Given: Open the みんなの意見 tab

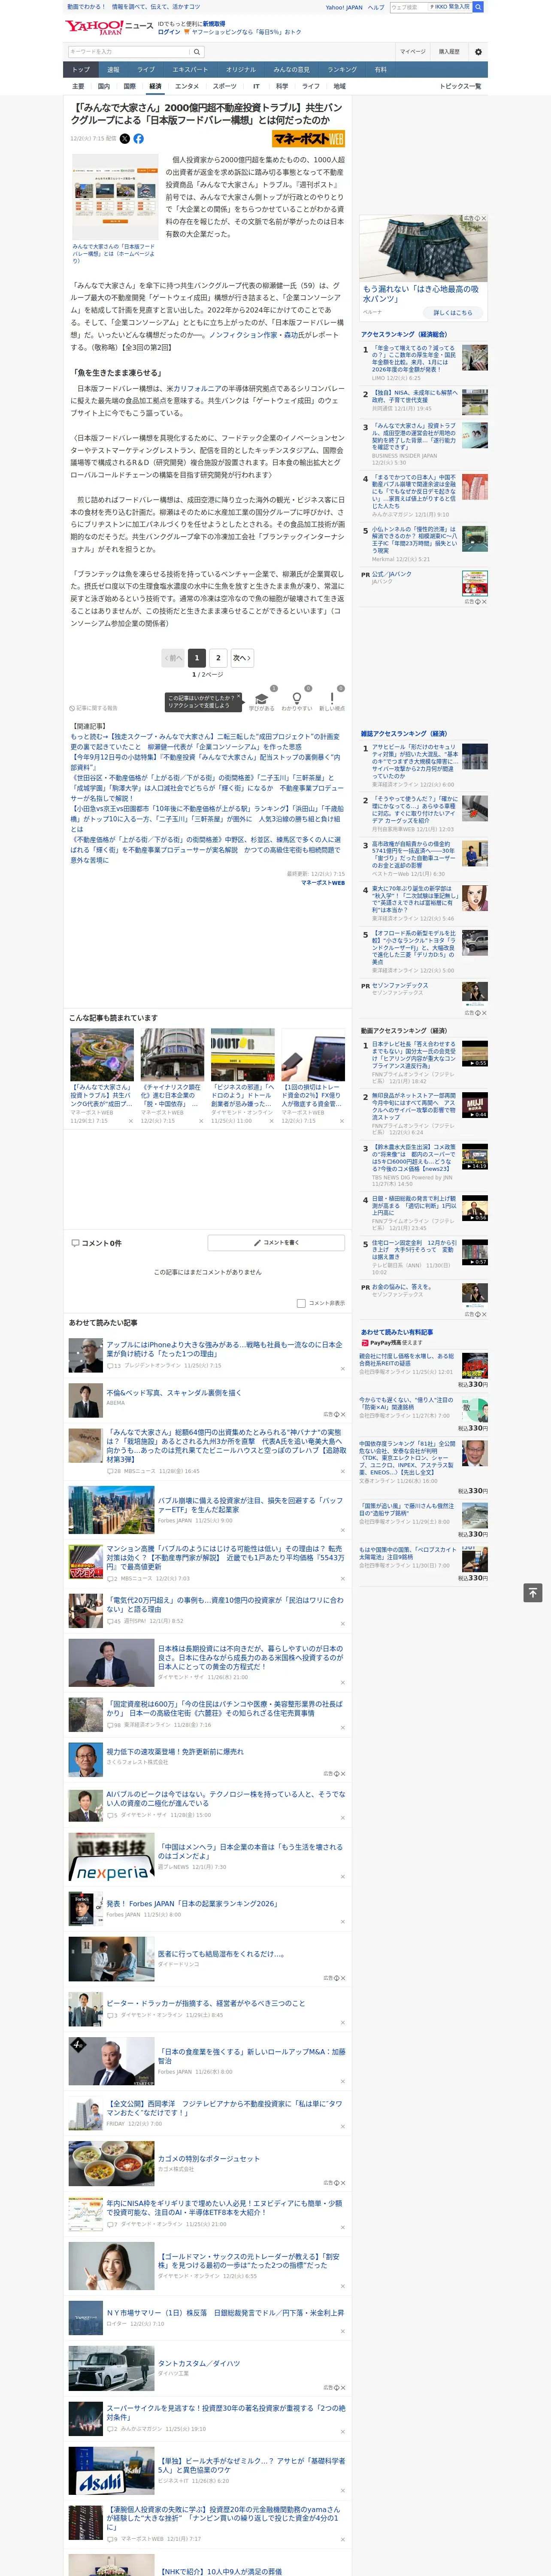Looking at the screenshot, I should (x=292, y=70).
